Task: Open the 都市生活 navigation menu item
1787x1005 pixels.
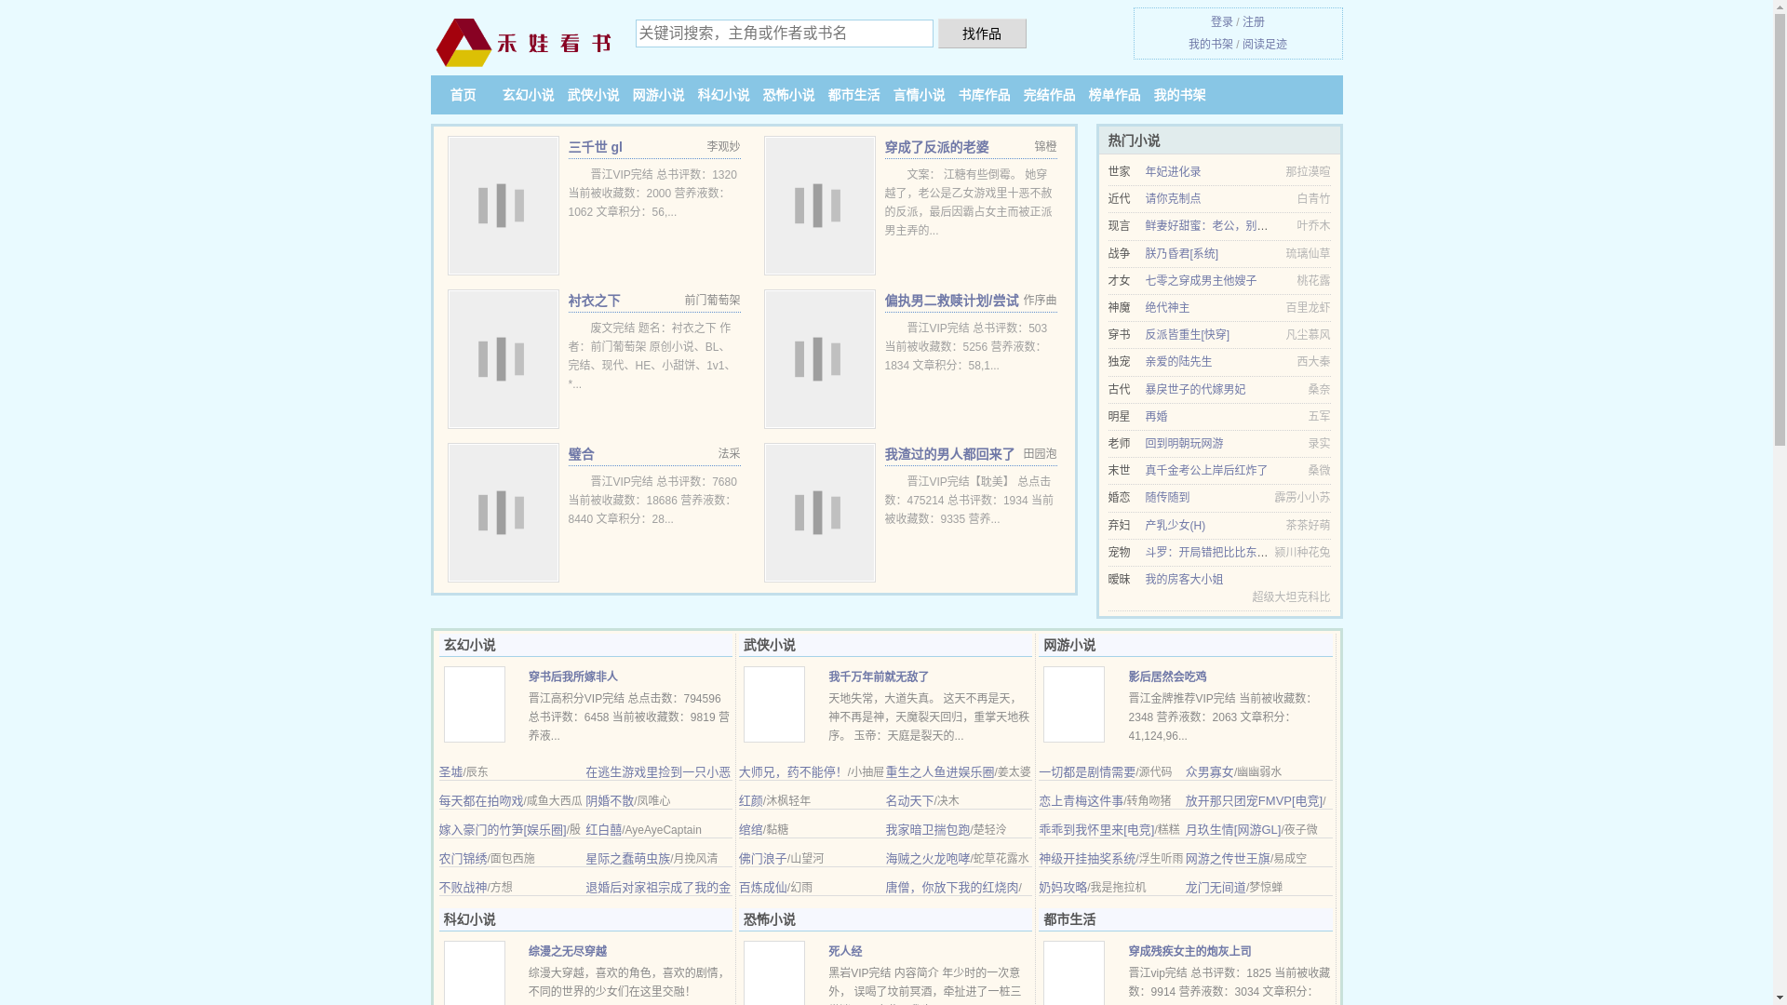Action: 853,95
